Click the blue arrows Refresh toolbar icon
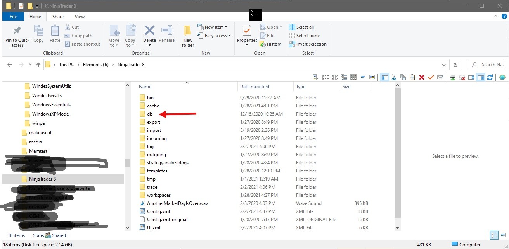 click(x=490, y=77)
